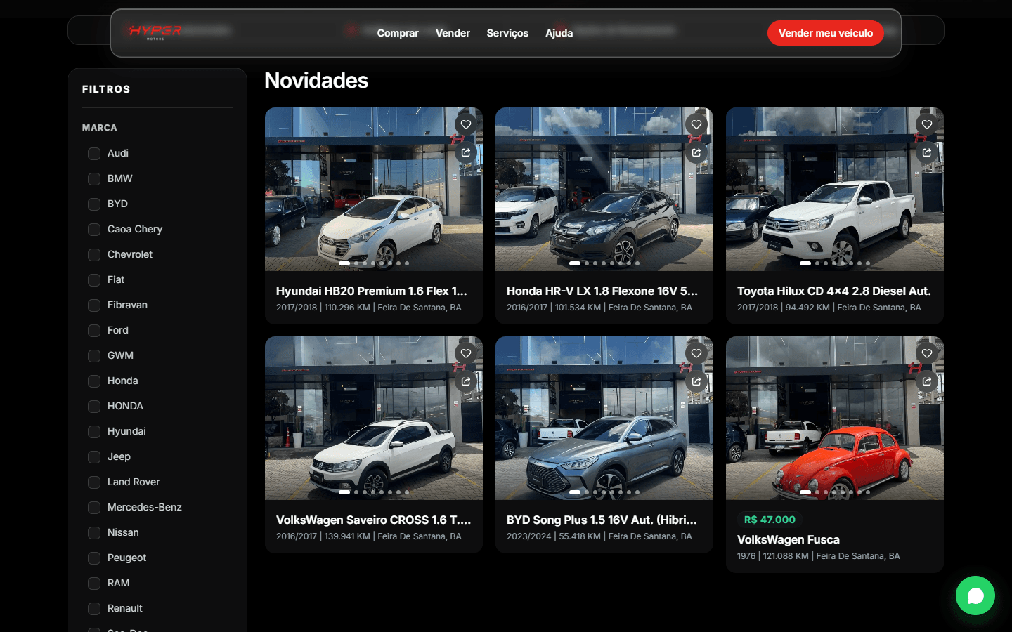View the VolksWagen Saveiro car photo
This screenshot has width=1012, height=632.
374,419
